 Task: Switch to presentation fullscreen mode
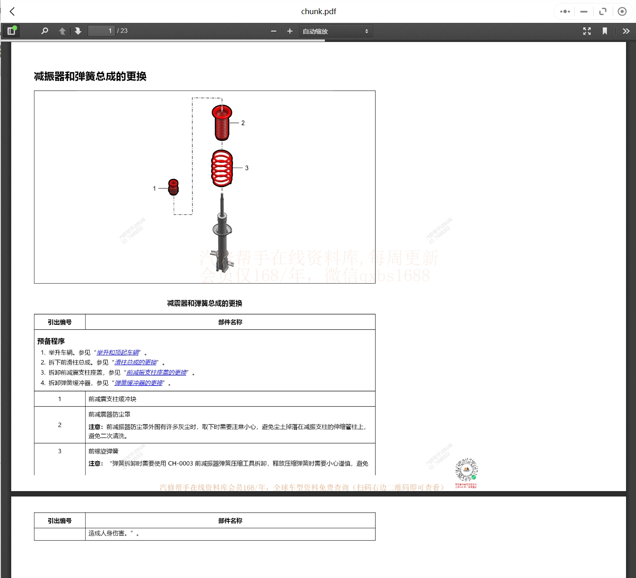pos(587,31)
